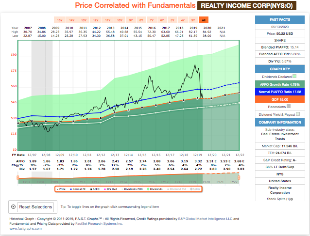Click the FAST FACTS header
310x236 pixels.
tap(280, 20)
